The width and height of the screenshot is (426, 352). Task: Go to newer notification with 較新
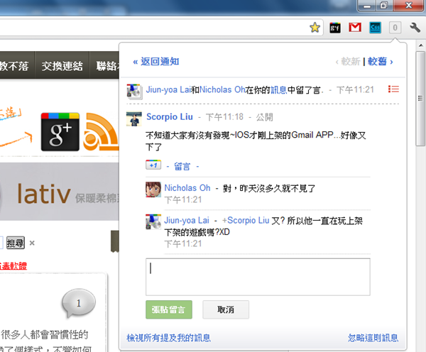tap(348, 62)
